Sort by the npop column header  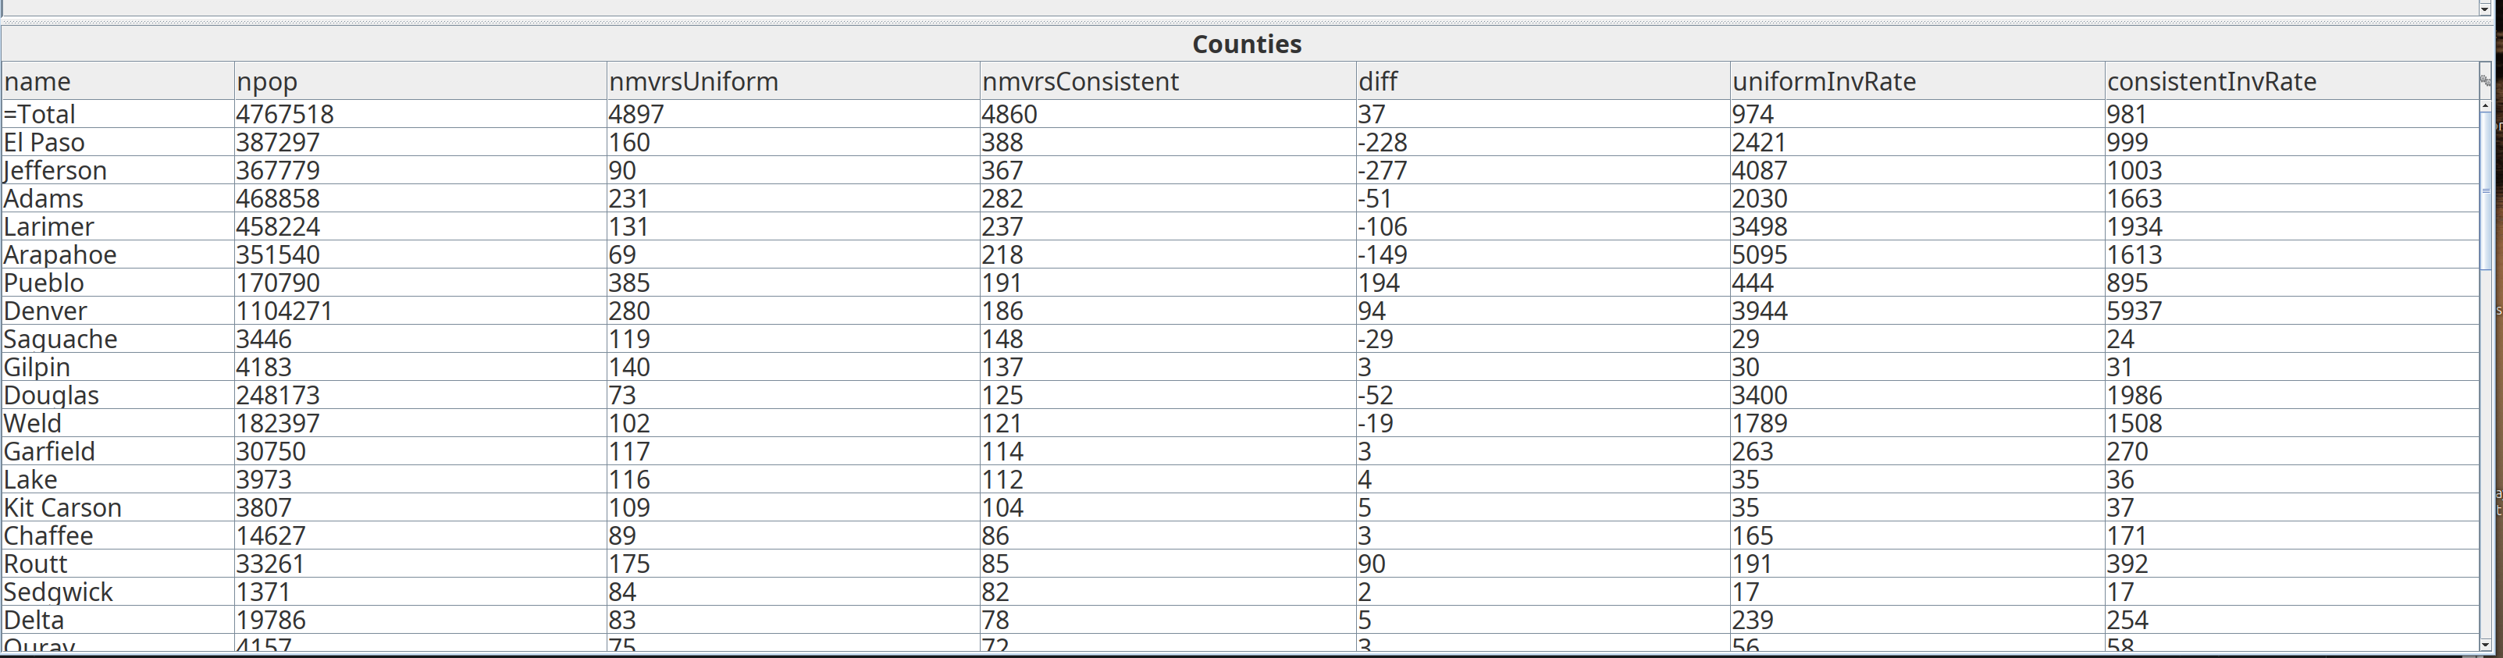click(420, 82)
